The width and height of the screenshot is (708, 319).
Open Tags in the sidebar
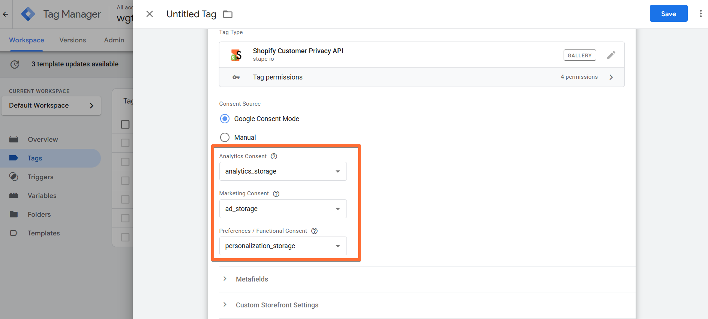[x=50, y=158]
